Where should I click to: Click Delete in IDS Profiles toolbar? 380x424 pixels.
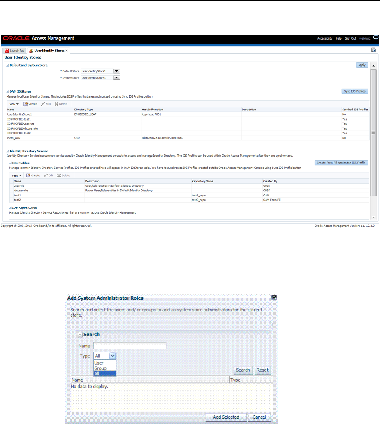pyautogui.click(x=63, y=175)
